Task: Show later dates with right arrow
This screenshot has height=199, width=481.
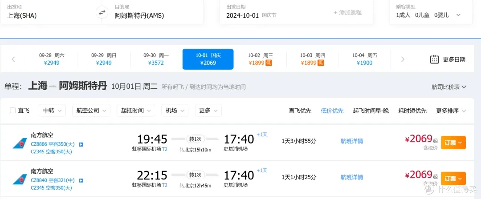Action: click(x=403, y=60)
